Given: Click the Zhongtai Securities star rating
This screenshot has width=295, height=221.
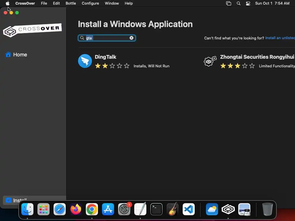Looking at the screenshot, I should click(x=237, y=66).
